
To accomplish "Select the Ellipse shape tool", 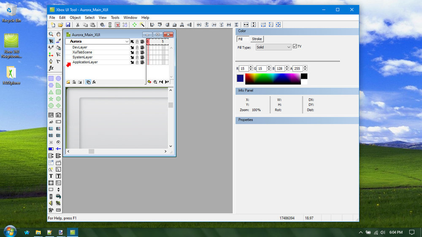I will 58,78.
